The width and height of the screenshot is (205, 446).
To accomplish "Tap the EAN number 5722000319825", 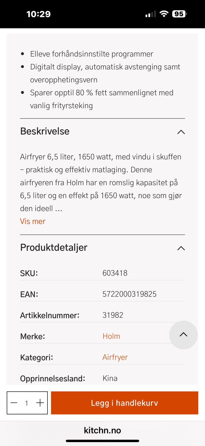I will (129, 294).
